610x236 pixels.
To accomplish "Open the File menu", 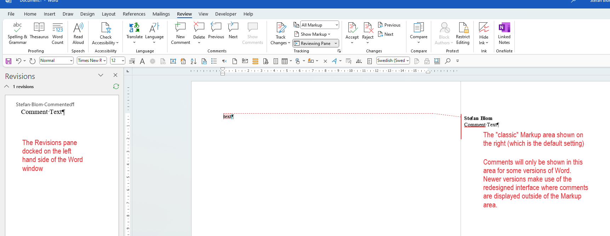I will click(x=11, y=14).
